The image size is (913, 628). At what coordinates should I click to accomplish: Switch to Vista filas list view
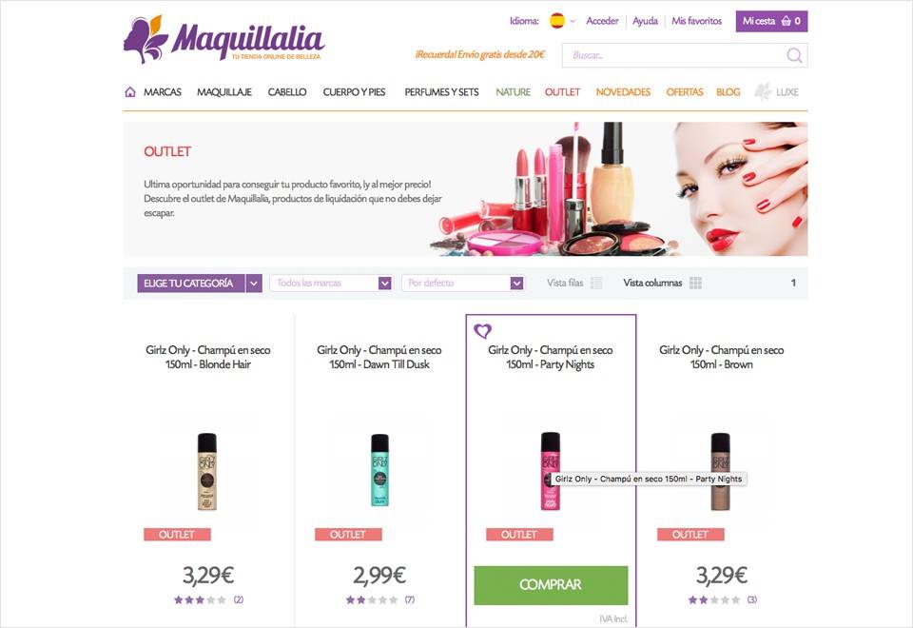574,284
